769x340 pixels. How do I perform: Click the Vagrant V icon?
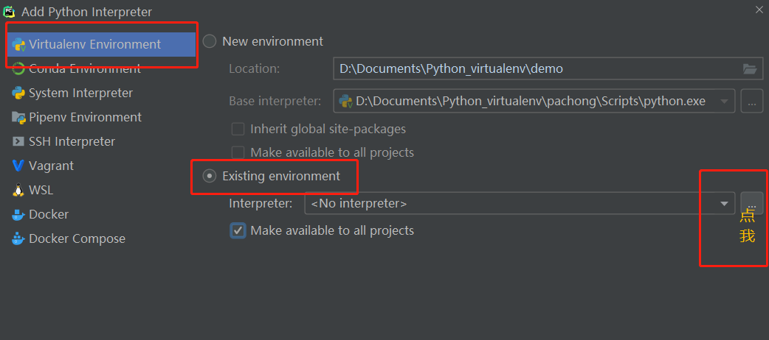[x=18, y=166]
